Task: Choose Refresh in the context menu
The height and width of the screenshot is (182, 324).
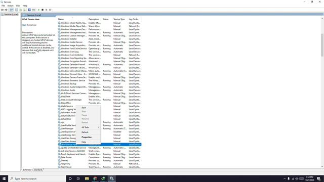Action: pyautogui.click(x=89, y=132)
